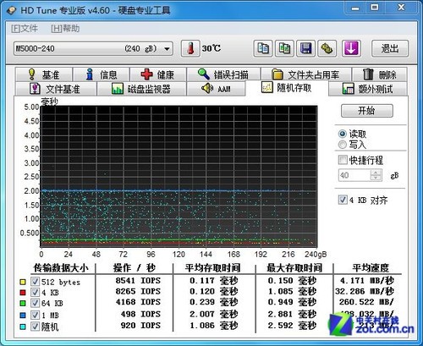Viewport: 423px width, 346px height.
Task: Open the 错误扫描 tab
Action: coord(223,74)
